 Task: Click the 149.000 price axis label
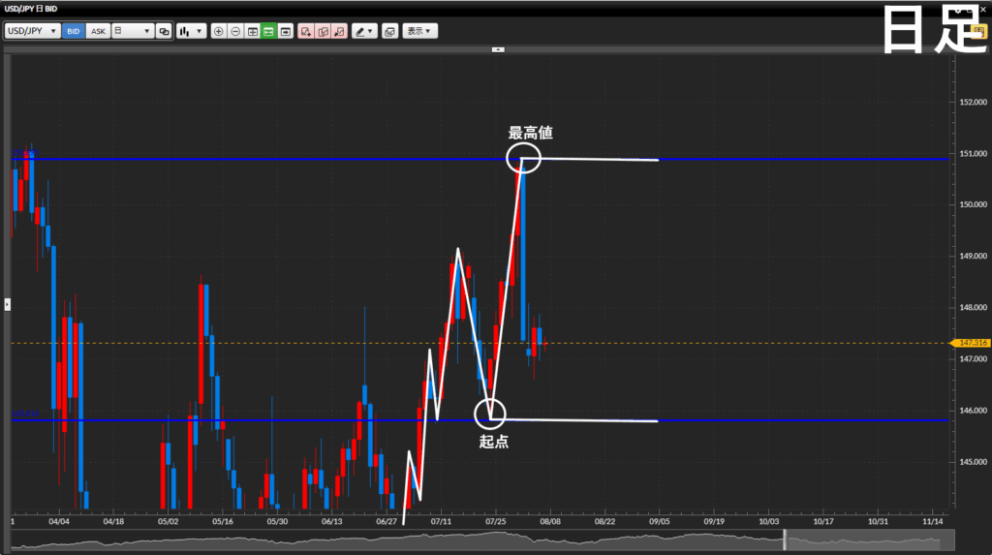[973, 257]
